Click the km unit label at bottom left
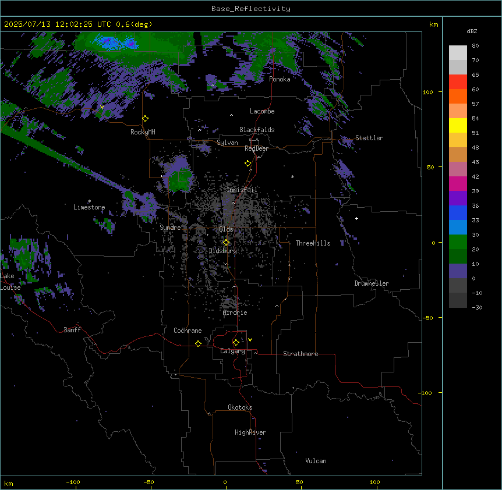Screen dimensions: 502x490 coord(9,483)
